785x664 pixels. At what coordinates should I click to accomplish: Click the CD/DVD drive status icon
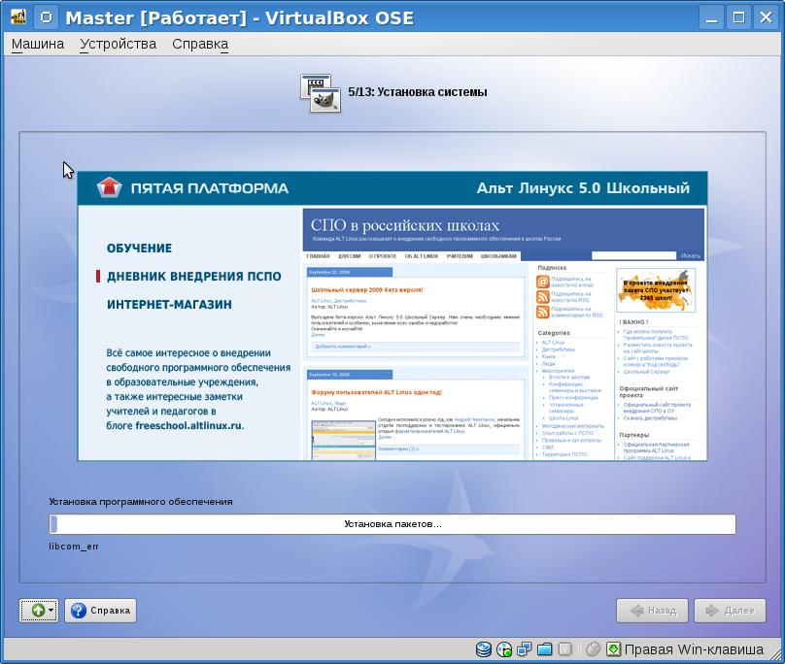click(x=504, y=649)
